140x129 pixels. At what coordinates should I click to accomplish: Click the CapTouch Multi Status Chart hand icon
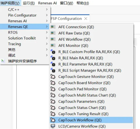[x=53, y=95]
